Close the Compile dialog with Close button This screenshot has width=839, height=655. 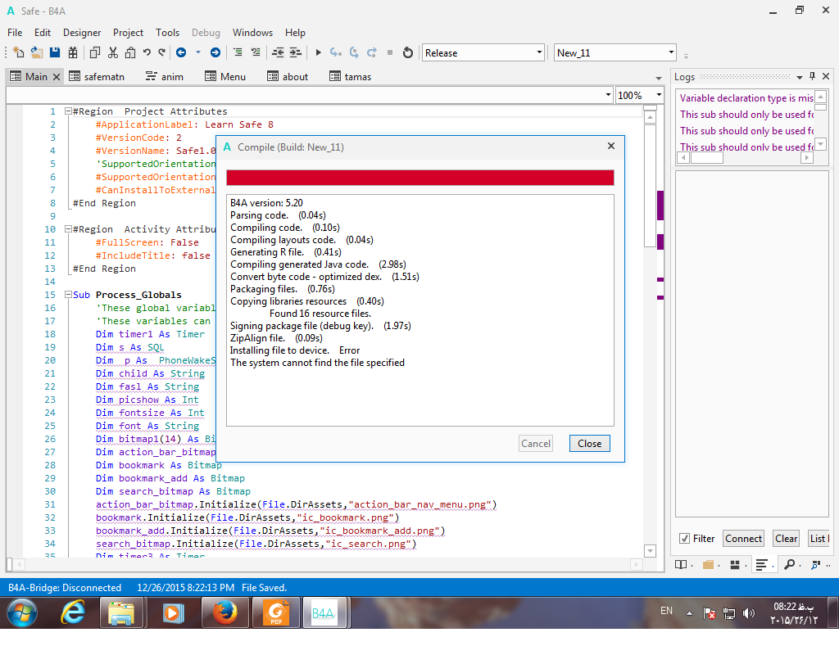click(589, 444)
